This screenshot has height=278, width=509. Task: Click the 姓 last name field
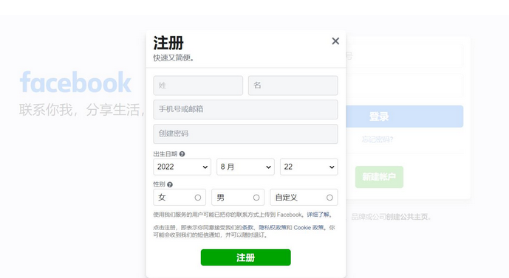pos(198,86)
